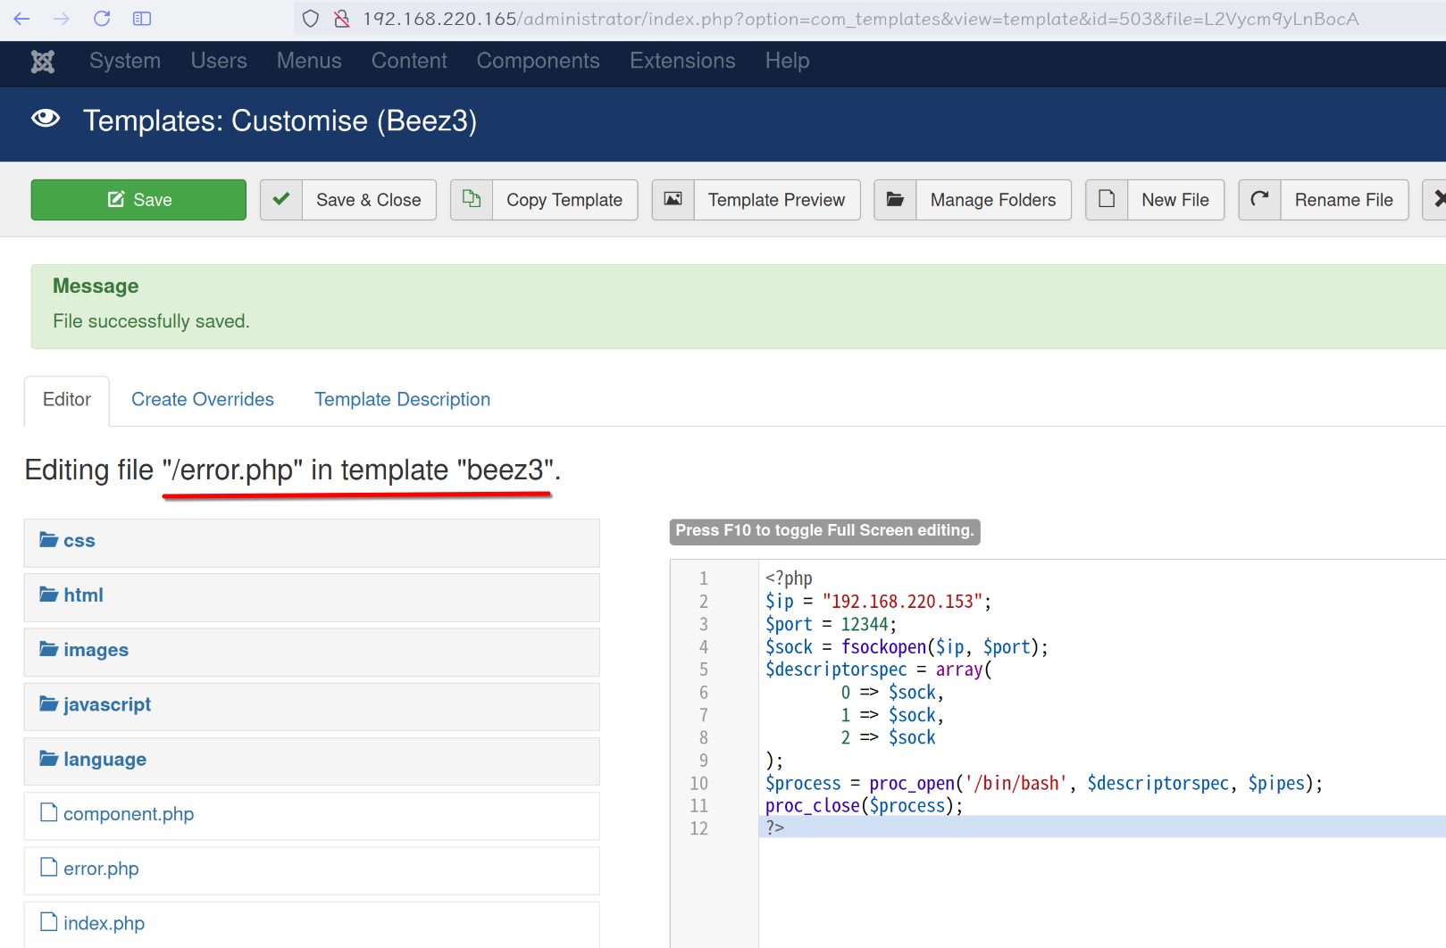Screen dimensions: 1446x948
Task: Open the Menus menu
Action: [x=309, y=61]
